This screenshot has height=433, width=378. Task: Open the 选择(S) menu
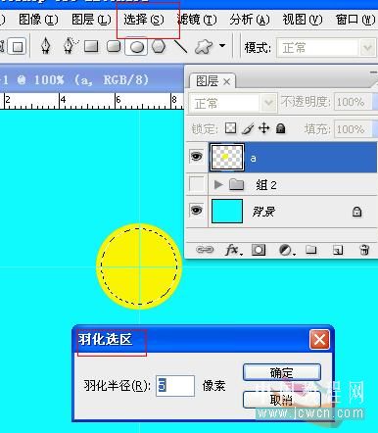coord(144,20)
